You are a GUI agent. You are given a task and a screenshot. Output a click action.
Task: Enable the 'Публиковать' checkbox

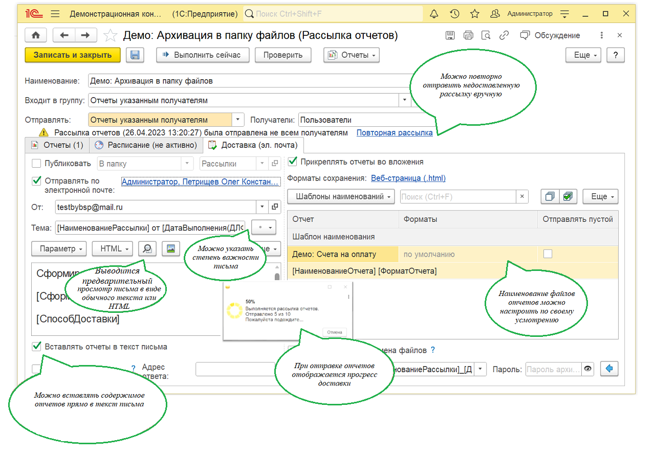point(36,164)
